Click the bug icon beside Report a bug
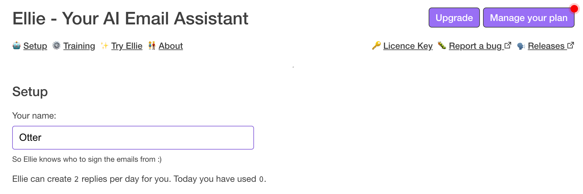Viewport: 583px width, 194px height. point(442,46)
